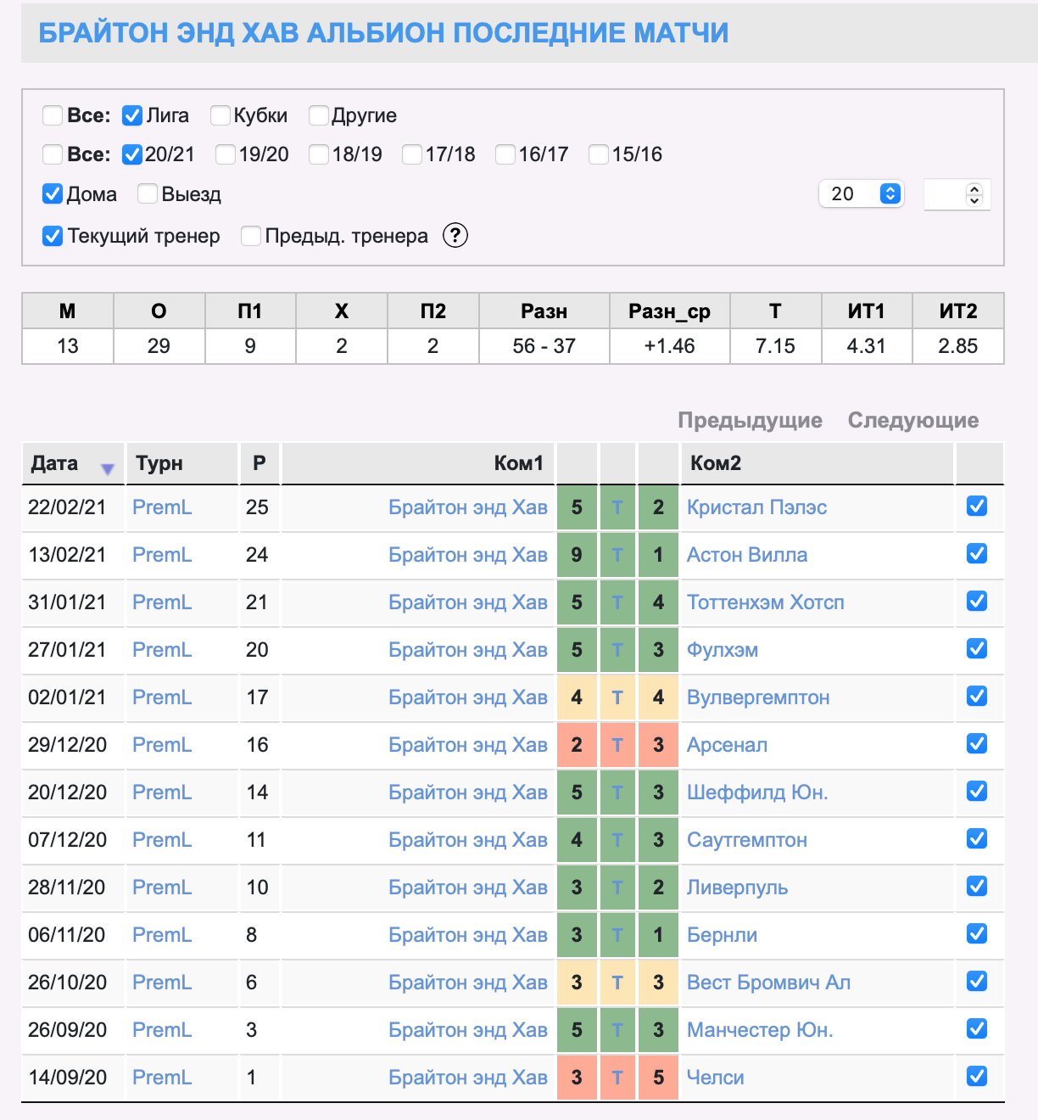The width and height of the screenshot is (1038, 1120).
Task: Toggle the Все checkbox beside 20/21
Action: click(53, 154)
